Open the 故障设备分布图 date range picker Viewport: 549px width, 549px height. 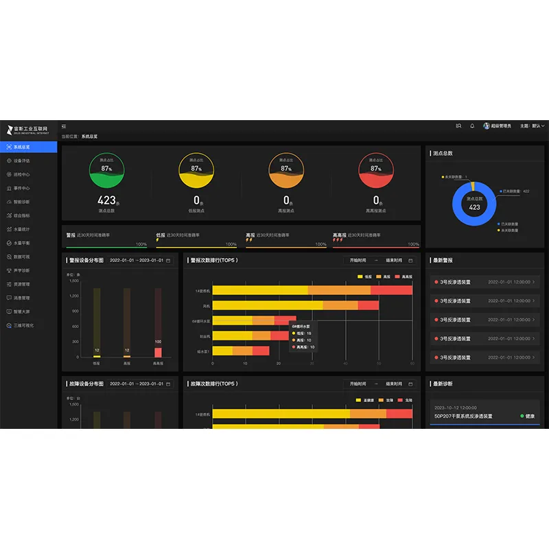pyautogui.click(x=139, y=384)
